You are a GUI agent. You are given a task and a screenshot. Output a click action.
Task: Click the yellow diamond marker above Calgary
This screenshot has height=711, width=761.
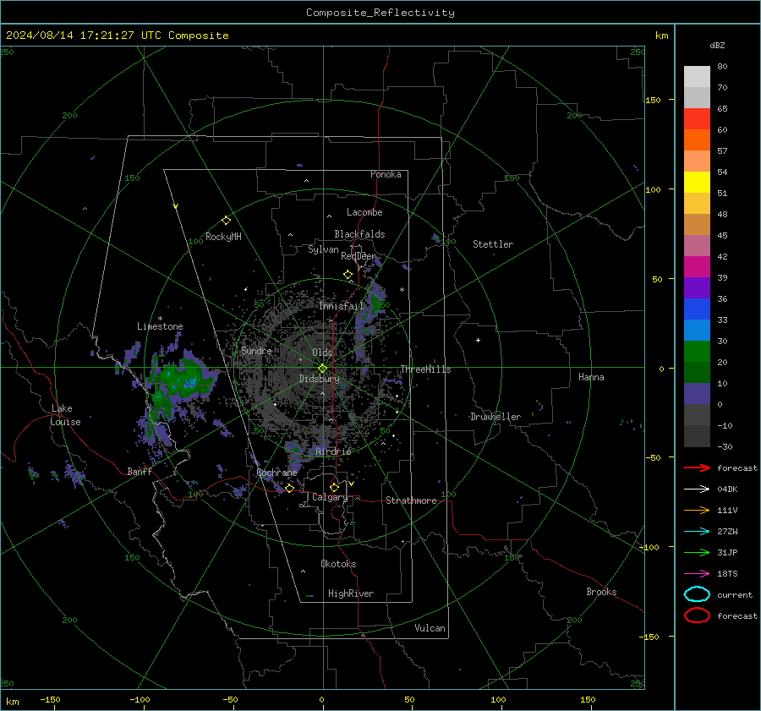click(334, 487)
